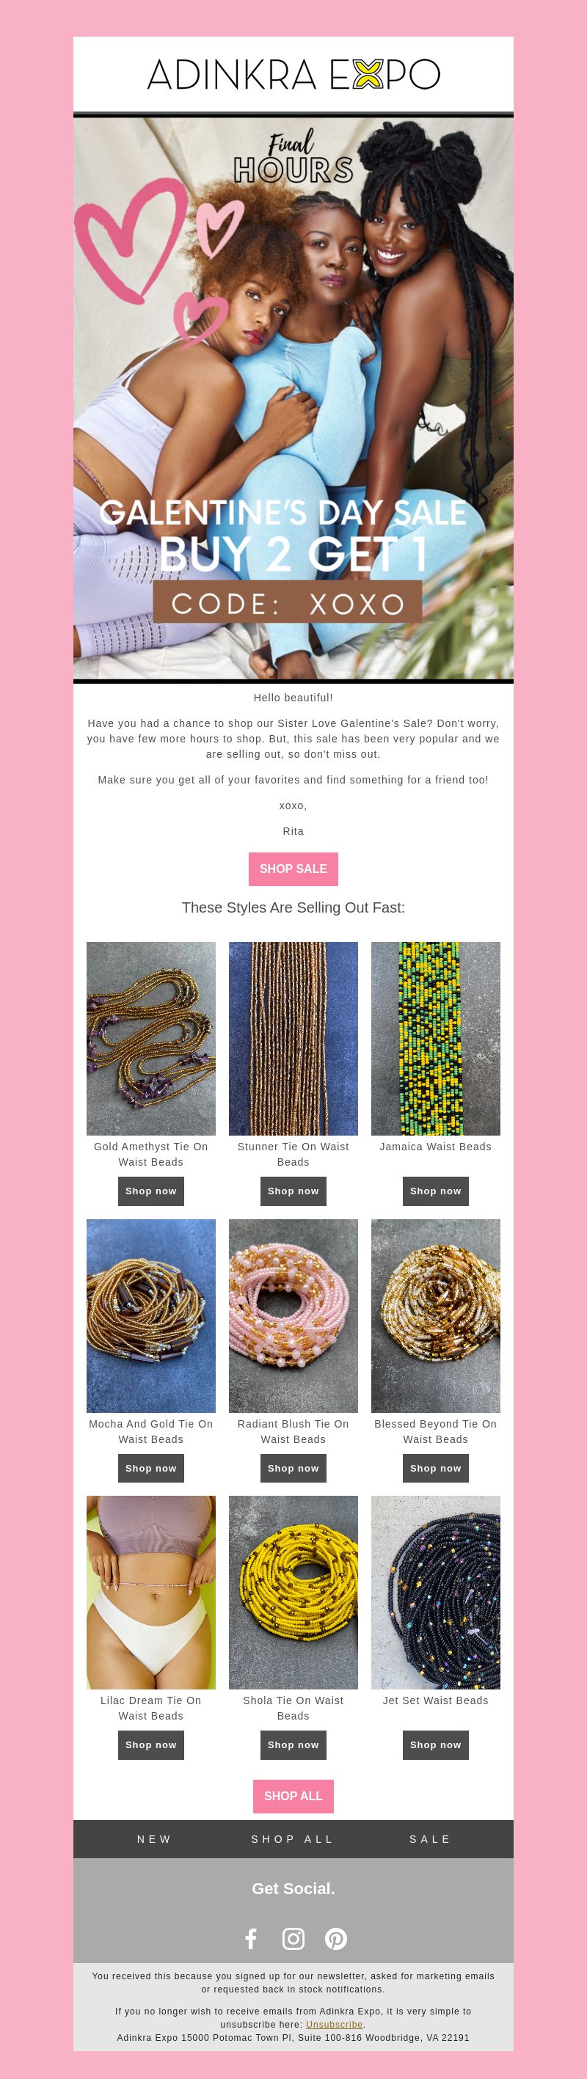Click the pink SHOP ALL button
Viewport: 587px width, 2079px height.
point(293,1796)
